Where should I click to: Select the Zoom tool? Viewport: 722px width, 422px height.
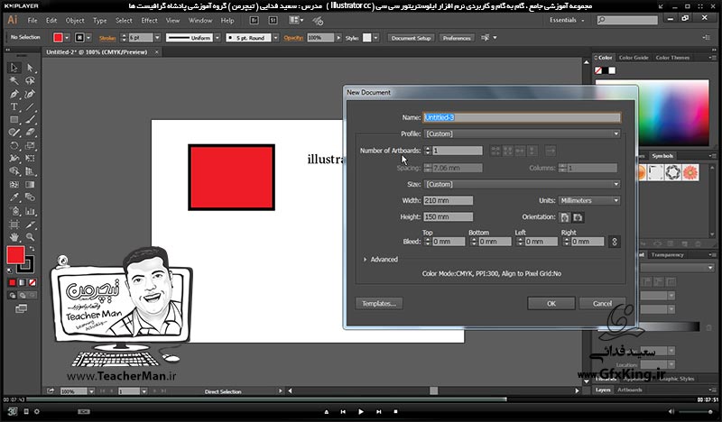click(30, 237)
